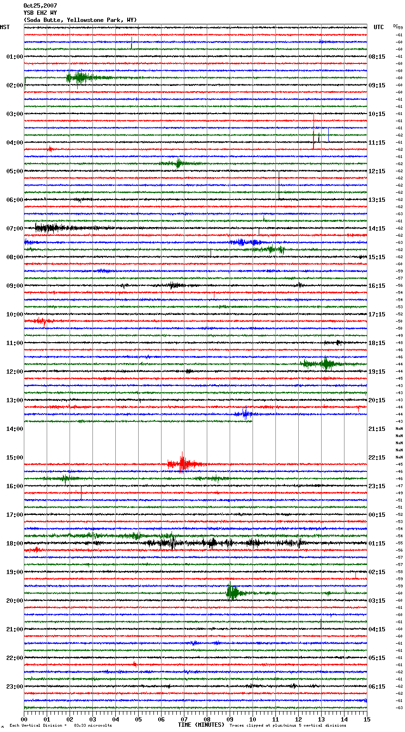Image resolution: width=405 pixels, height=732 pixels.
Task: Select the 17:15 UTC time label
Action: pyautogui.click(x=377, y=314)
